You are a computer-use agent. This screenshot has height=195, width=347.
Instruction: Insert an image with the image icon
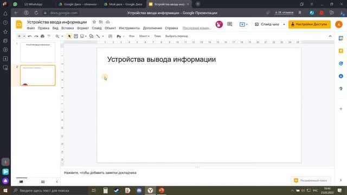click(82, 36)
